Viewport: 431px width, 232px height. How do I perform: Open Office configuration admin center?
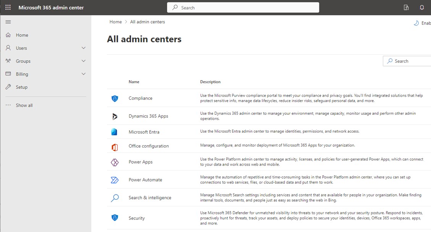[149, 146]
